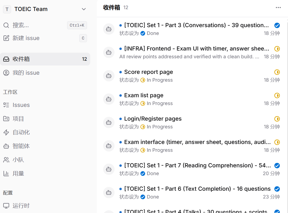Open 运行时 via monitor icon
The height and width of the screenshot is (213, 288).
point(6,206)
